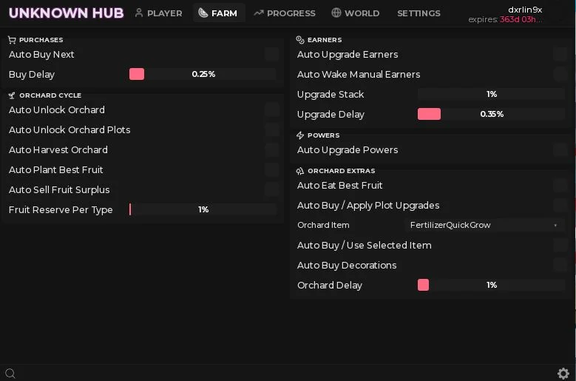The width and height of the screenshot is (576, 381).
Task: Toggle Auto Harvest Orchard on
Action: click(272, 150)
